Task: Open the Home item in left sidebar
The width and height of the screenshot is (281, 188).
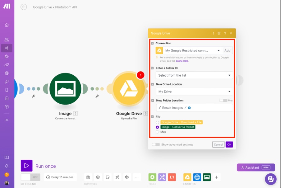Action: point(7,25)
